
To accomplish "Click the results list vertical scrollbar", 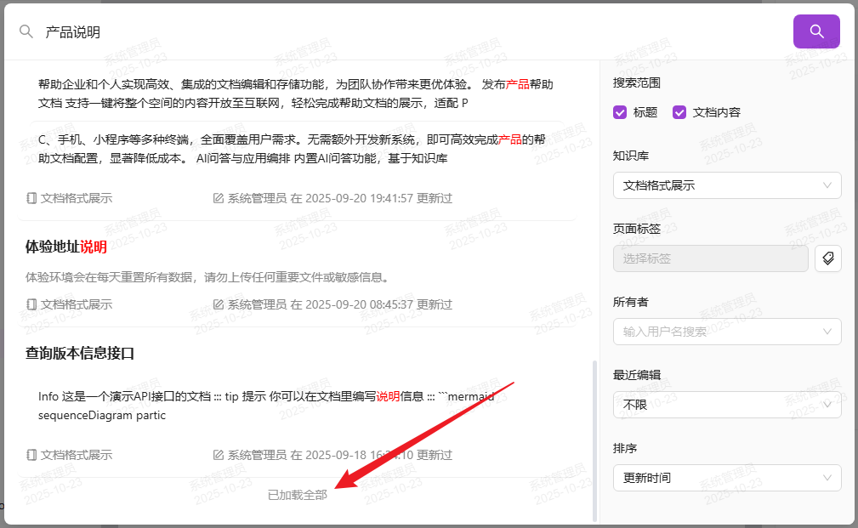I will point(594,441).
